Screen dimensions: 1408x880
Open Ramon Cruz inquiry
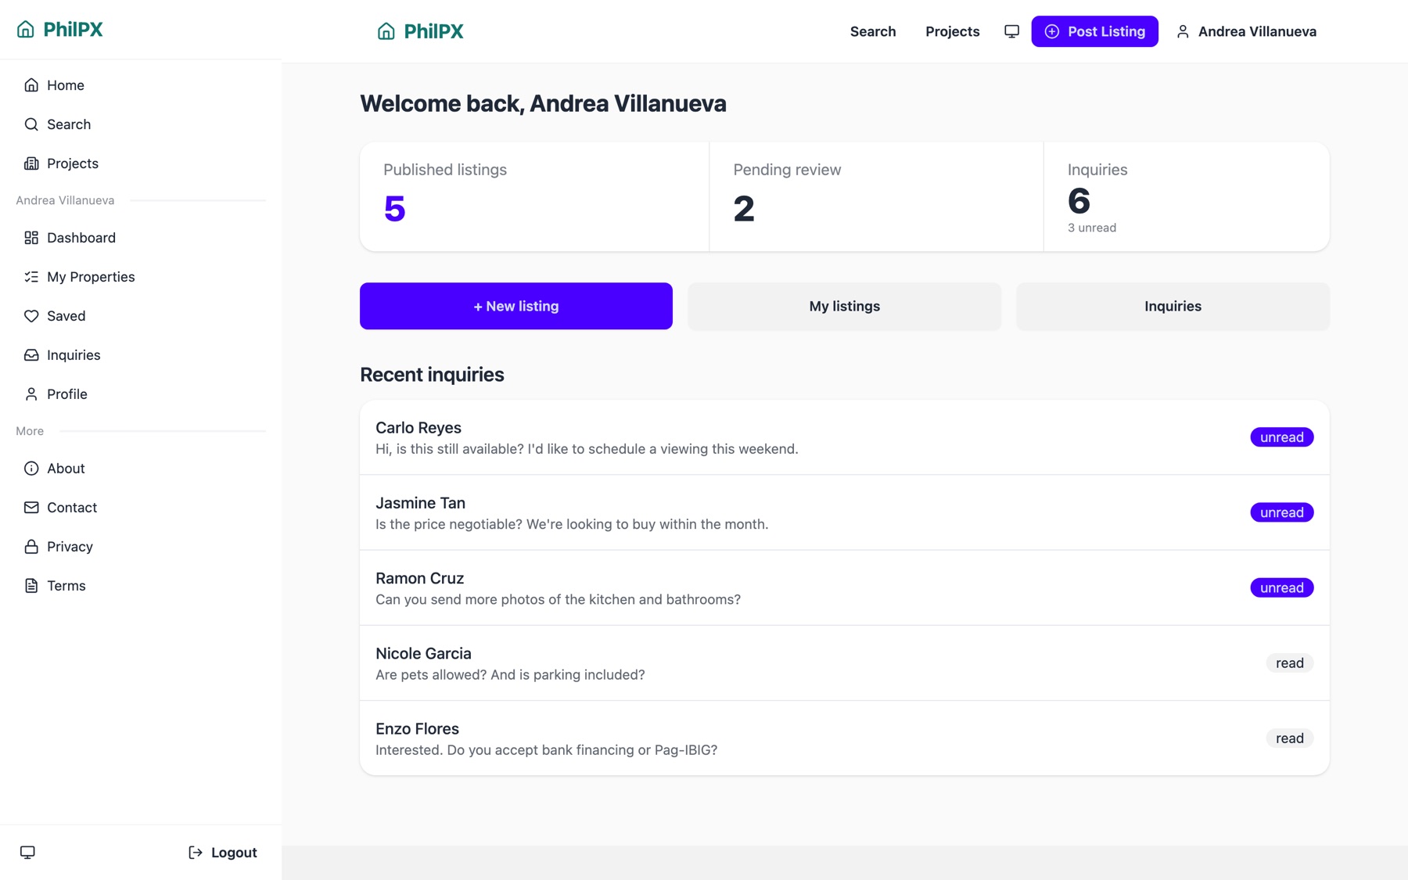845,587
